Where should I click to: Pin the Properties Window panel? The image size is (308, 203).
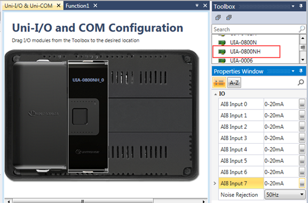pos(301,71)
